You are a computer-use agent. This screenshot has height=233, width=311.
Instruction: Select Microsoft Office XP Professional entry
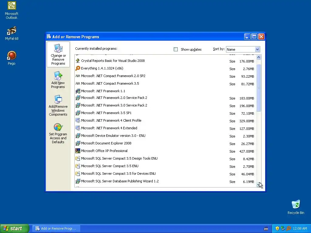pos(166,151)
